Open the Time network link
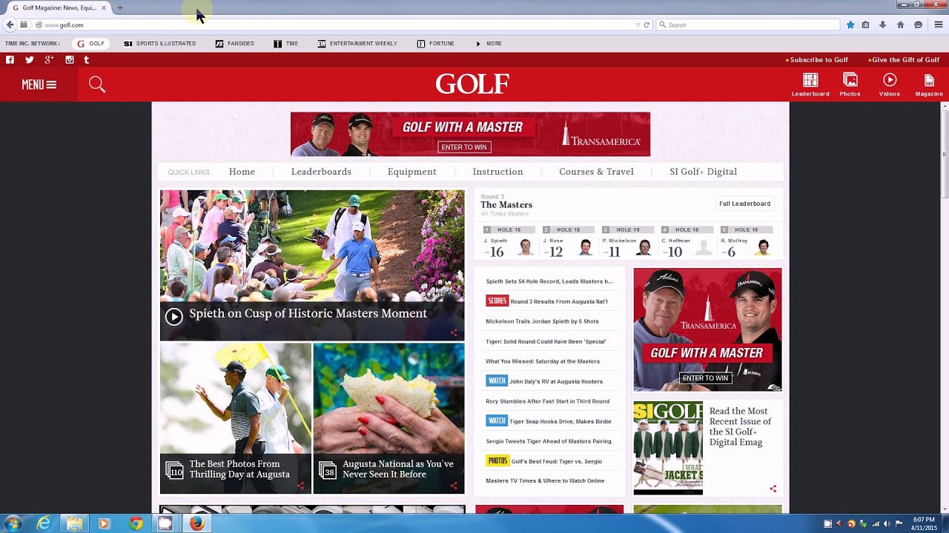Image resolution: width=949 pixels, height=533 pixels. (286, 44)
